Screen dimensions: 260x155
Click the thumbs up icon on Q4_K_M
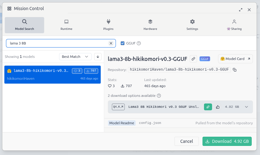(218, 107)
